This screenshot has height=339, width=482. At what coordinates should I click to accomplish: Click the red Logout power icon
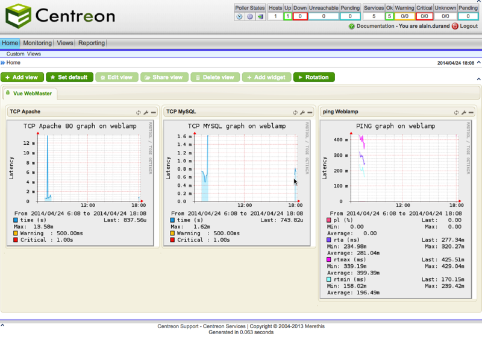tap(455, 27)
